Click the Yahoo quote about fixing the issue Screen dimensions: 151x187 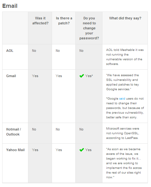point(124,163)
